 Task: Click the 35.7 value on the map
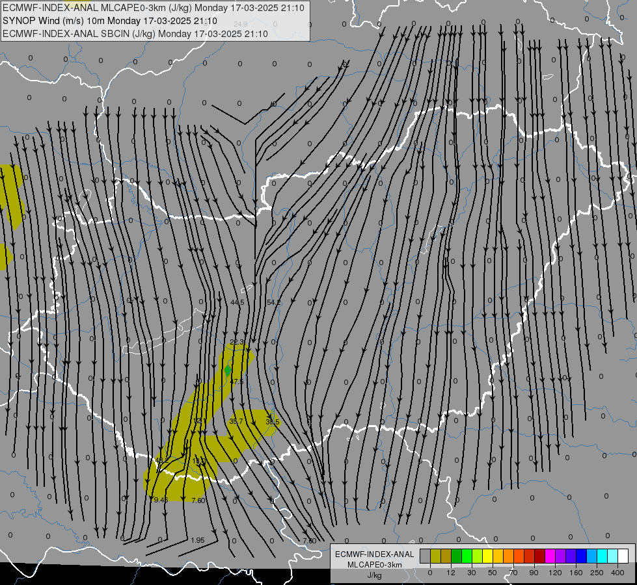click(236, 421)
